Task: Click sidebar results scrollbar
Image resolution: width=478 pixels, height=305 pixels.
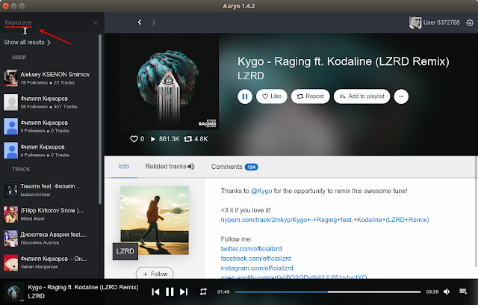Action: pos(99,120)
